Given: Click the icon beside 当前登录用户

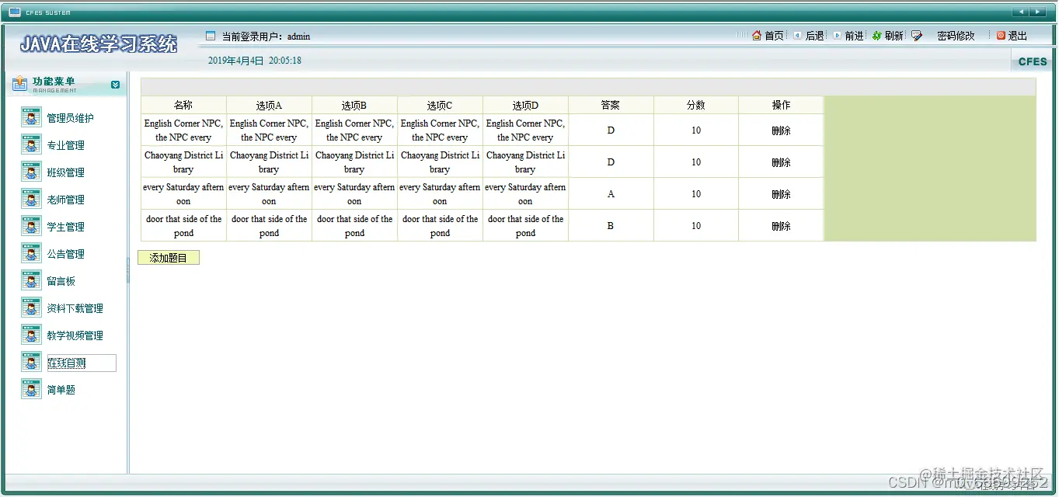Looking at the screenshot, I should (x=210, y=36).
